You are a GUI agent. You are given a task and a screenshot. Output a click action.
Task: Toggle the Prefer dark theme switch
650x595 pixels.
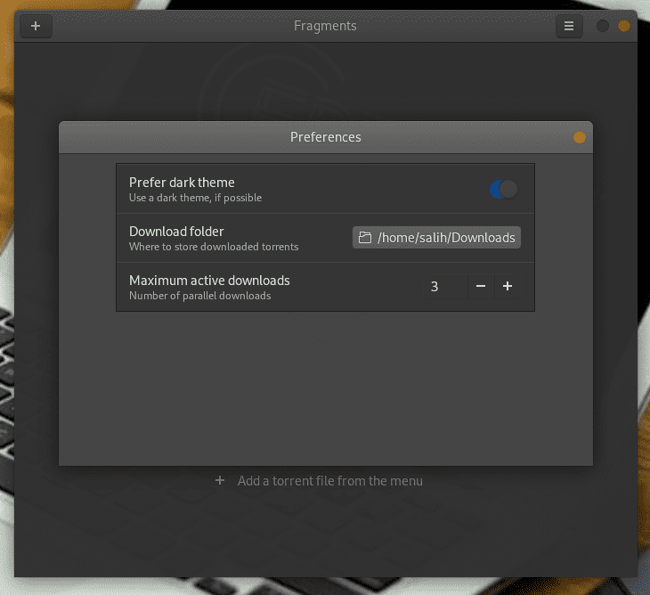pyautogui.click(x=503, y=189)
